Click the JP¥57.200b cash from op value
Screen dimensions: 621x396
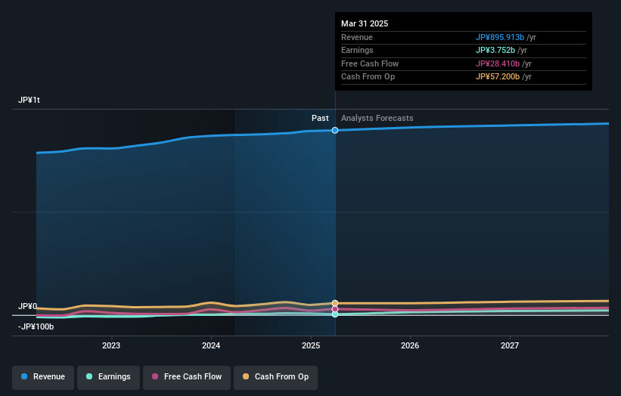498,77
